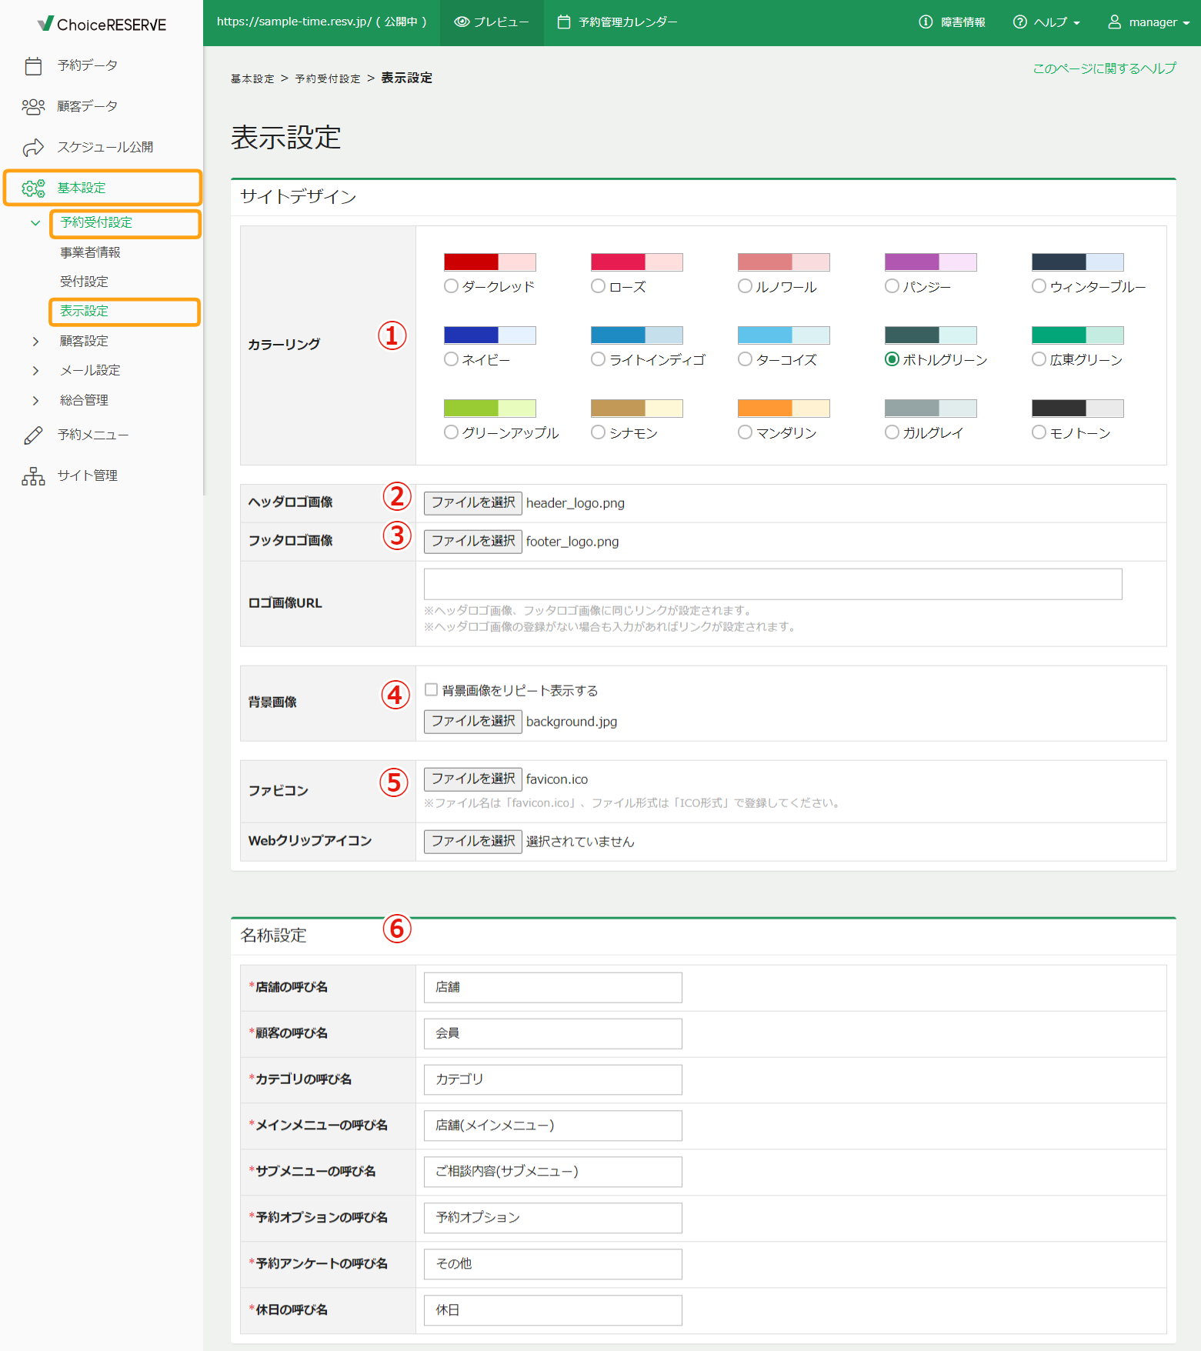Click the メインメニューの呼び名 input field
The image size is (1201, 1351).
click(553, 1126)
